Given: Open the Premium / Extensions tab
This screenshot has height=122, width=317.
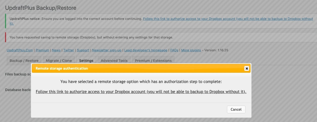Looking at the screenshot, I should coord(153,61).
